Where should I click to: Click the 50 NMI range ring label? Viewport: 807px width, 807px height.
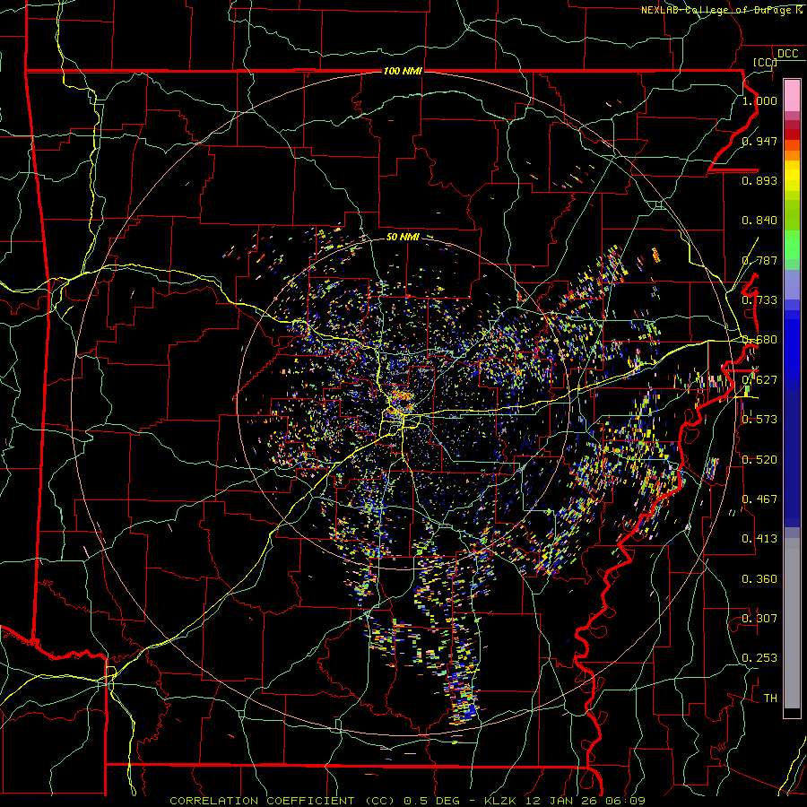pos(403,237)
